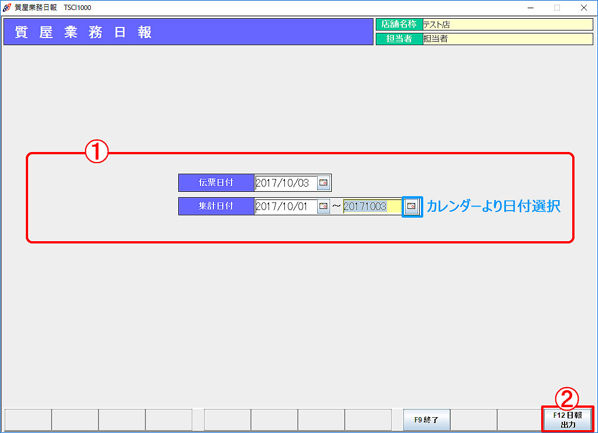The width and height of the screenshot is (598, 433).
Task: Click the app icon in title bar
Action: pos(6,8)
